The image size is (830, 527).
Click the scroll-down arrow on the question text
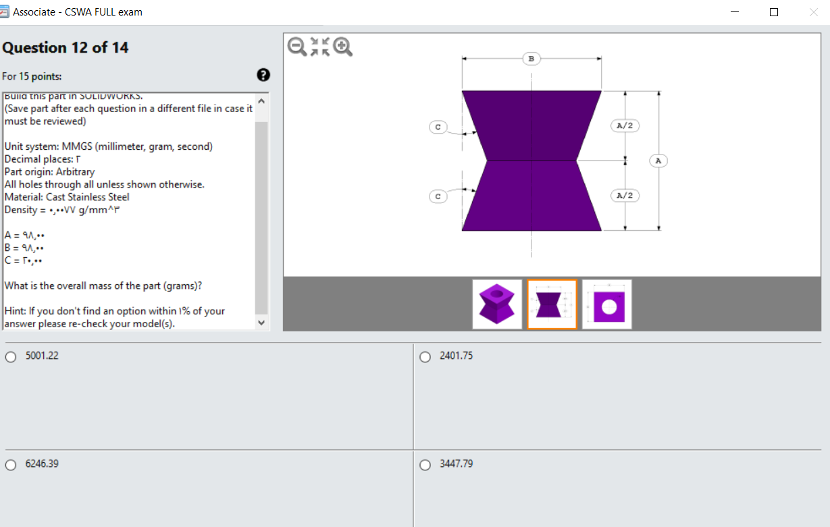(261, 323)
